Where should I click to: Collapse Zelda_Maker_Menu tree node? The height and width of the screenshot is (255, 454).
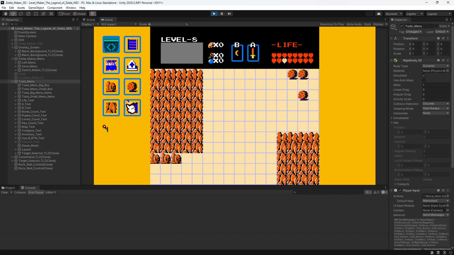(12, 59)
